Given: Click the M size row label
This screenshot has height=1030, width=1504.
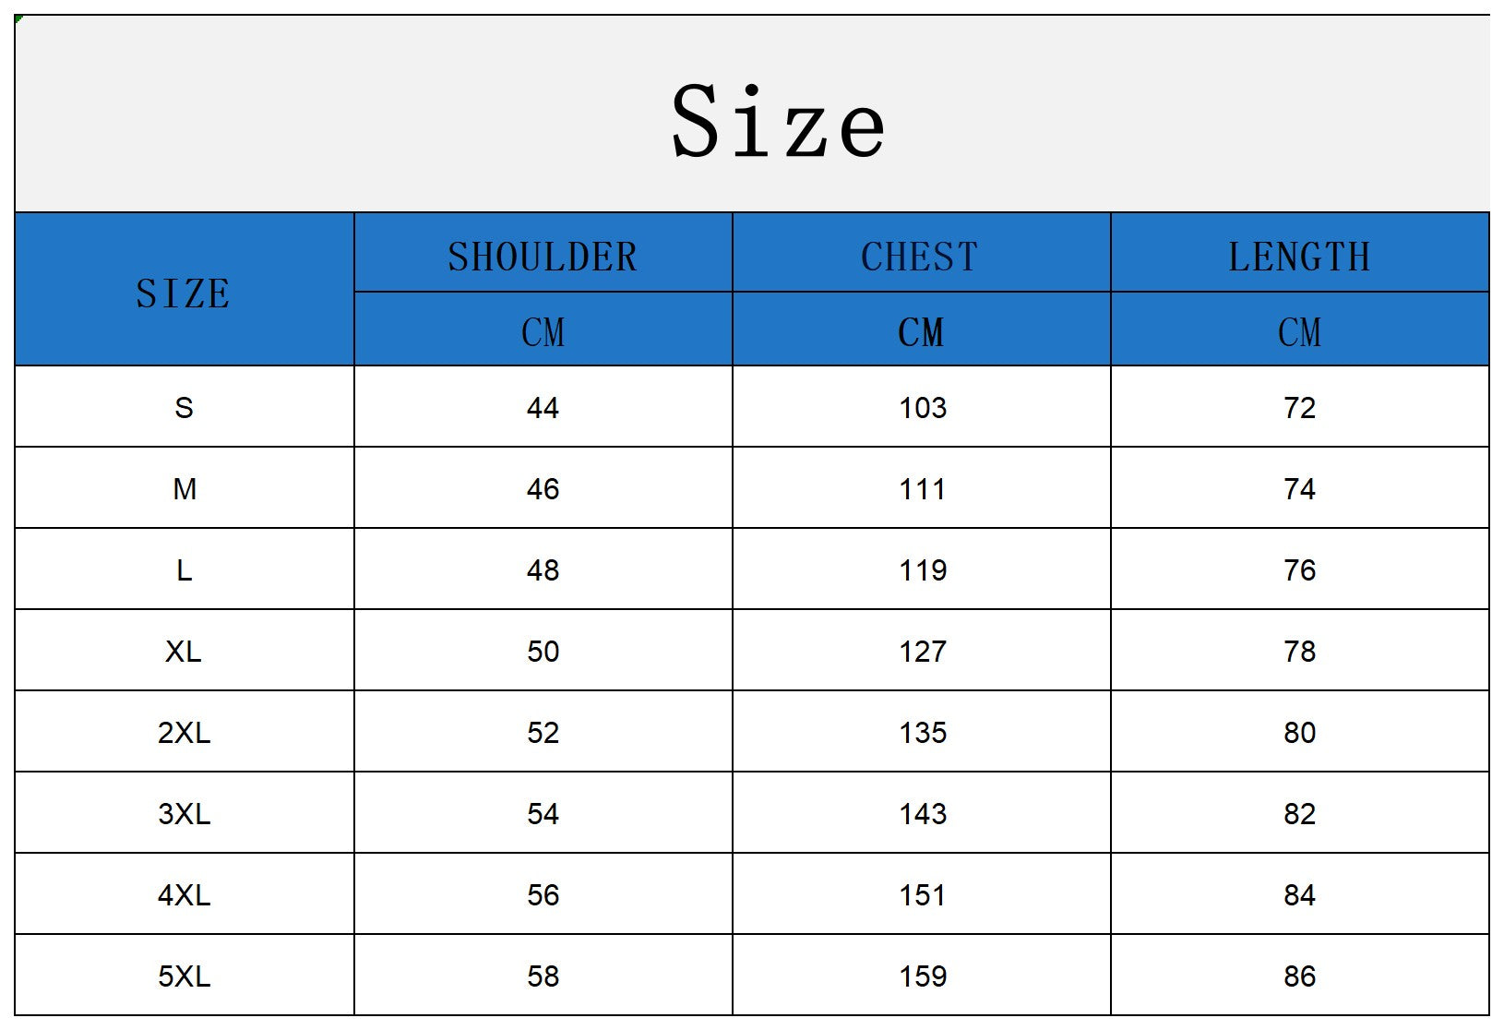Looking at the screenshot, I should coord(184,488).
